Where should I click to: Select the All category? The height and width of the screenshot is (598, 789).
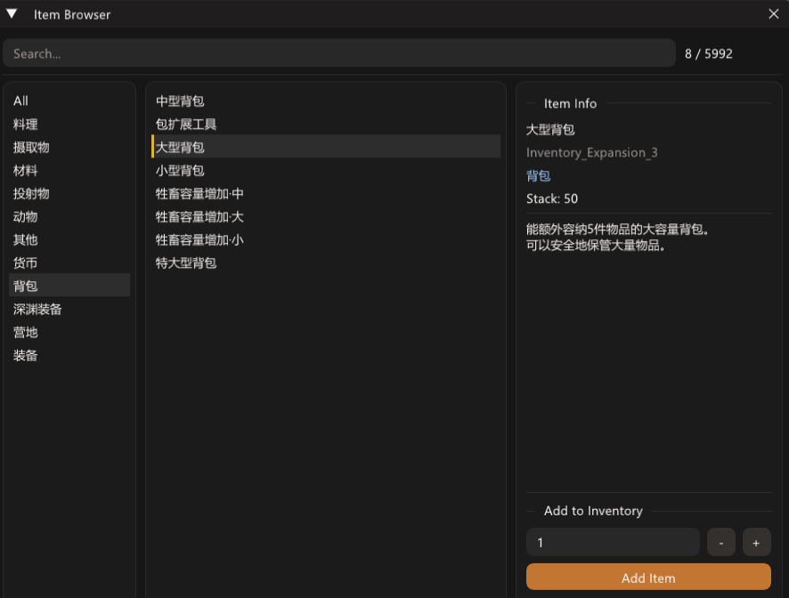(21, 101)
